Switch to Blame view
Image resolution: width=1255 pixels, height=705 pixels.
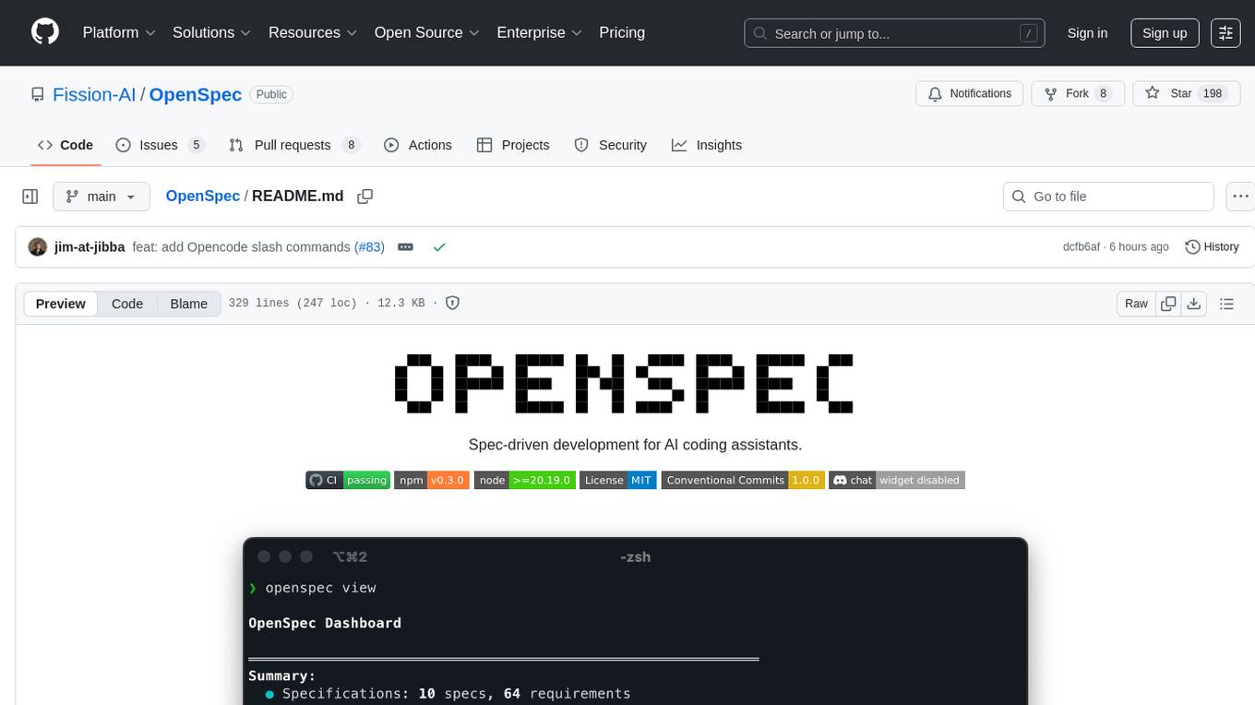188,304
